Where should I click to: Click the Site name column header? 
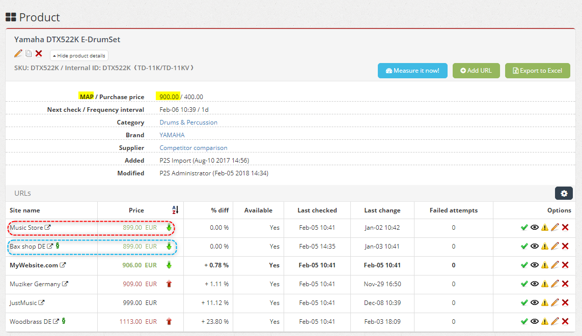click(x=25, y=210)
